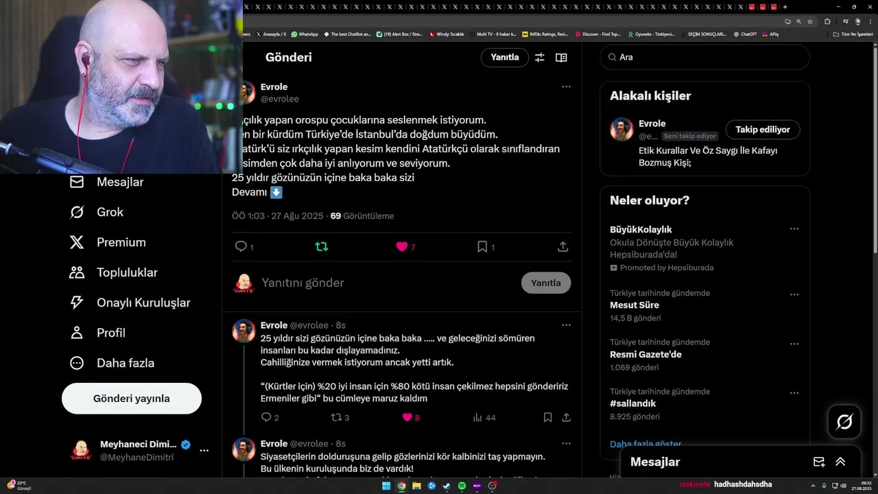This screenshot has width=878, height=494.
Task: Toggle repost on the main post
Action: tap(321, 246)
